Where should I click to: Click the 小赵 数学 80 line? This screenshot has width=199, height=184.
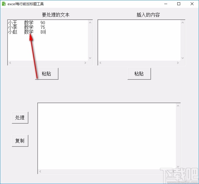point(27,32)
